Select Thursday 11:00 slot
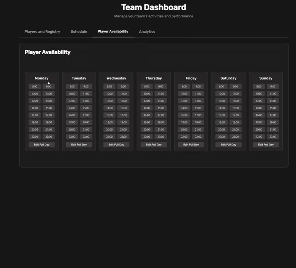296x268 pixels. pyautogui.click(x=161, y=94)
